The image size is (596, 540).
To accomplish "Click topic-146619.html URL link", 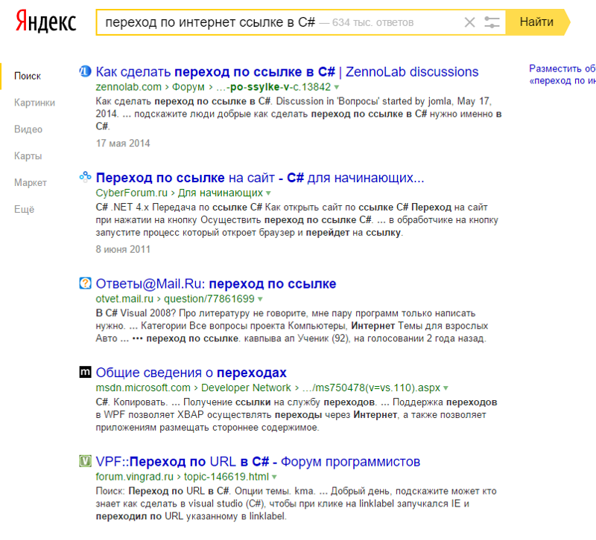I will point(226,477).
